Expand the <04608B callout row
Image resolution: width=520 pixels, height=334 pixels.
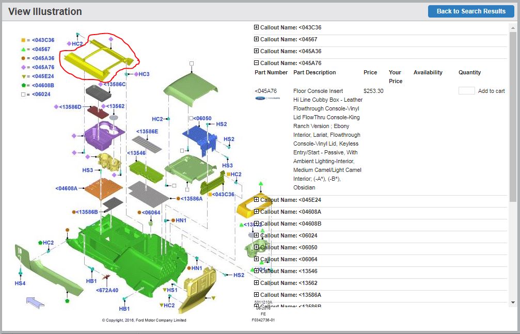pos(256,224)
